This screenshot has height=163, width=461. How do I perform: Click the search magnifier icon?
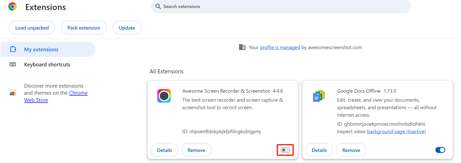point(158,7)
